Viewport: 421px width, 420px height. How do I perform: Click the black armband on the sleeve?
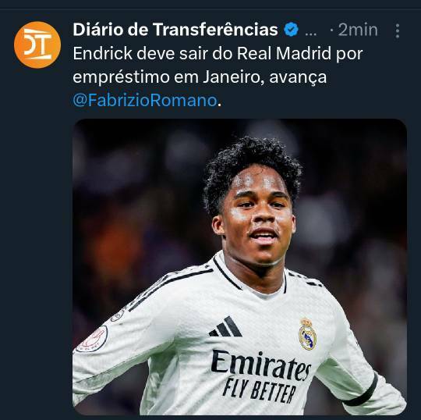361,390
